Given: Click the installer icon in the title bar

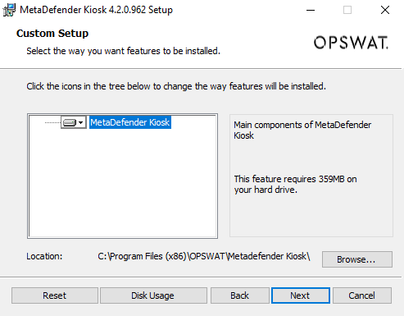Looking at the screenshot, I should tap(9, 10).
